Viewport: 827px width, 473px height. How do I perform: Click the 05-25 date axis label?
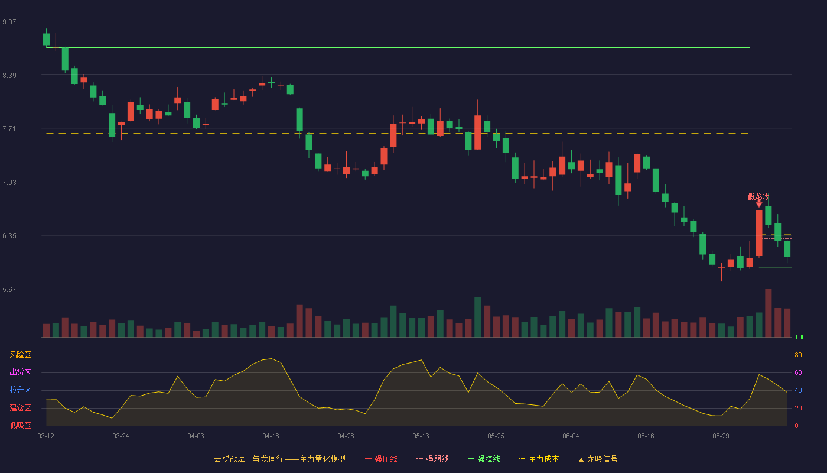pos(496,436)
